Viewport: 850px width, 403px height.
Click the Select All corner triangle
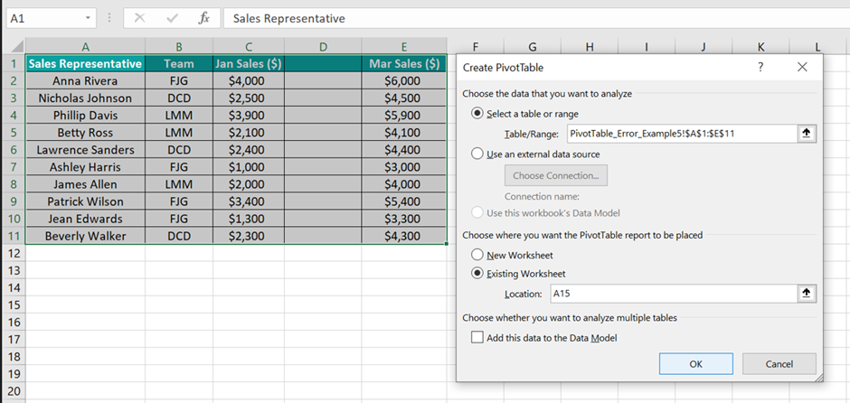tap(16, 47)
